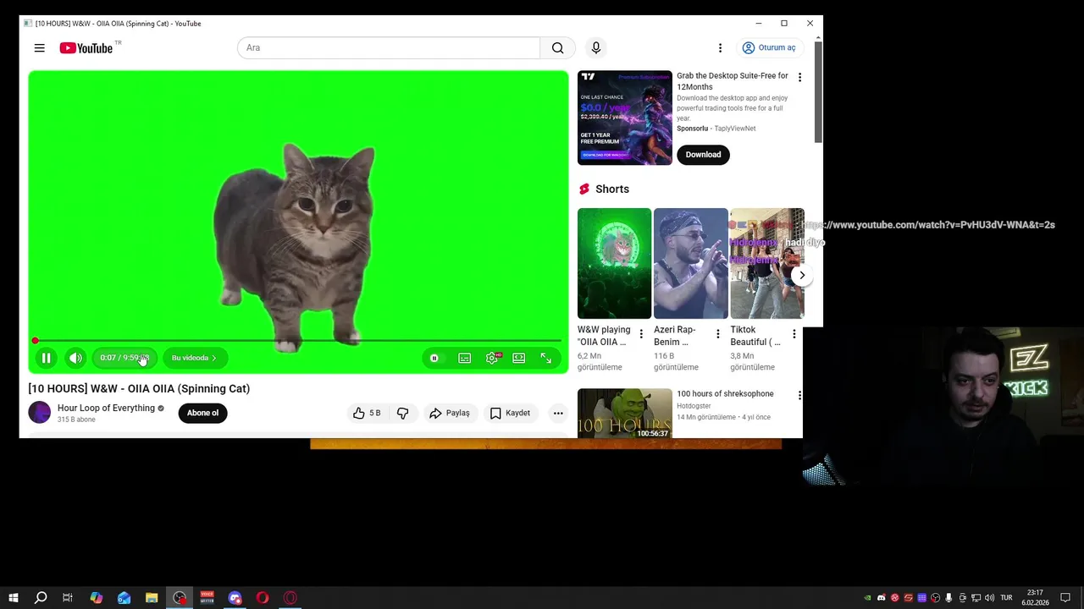Open menu for W&W playing OIIA short
This screenshot has height=609, width=1084.
pos(641,334)
